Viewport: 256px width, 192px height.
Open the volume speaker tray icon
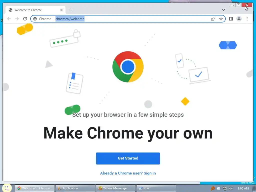(230, 188)
